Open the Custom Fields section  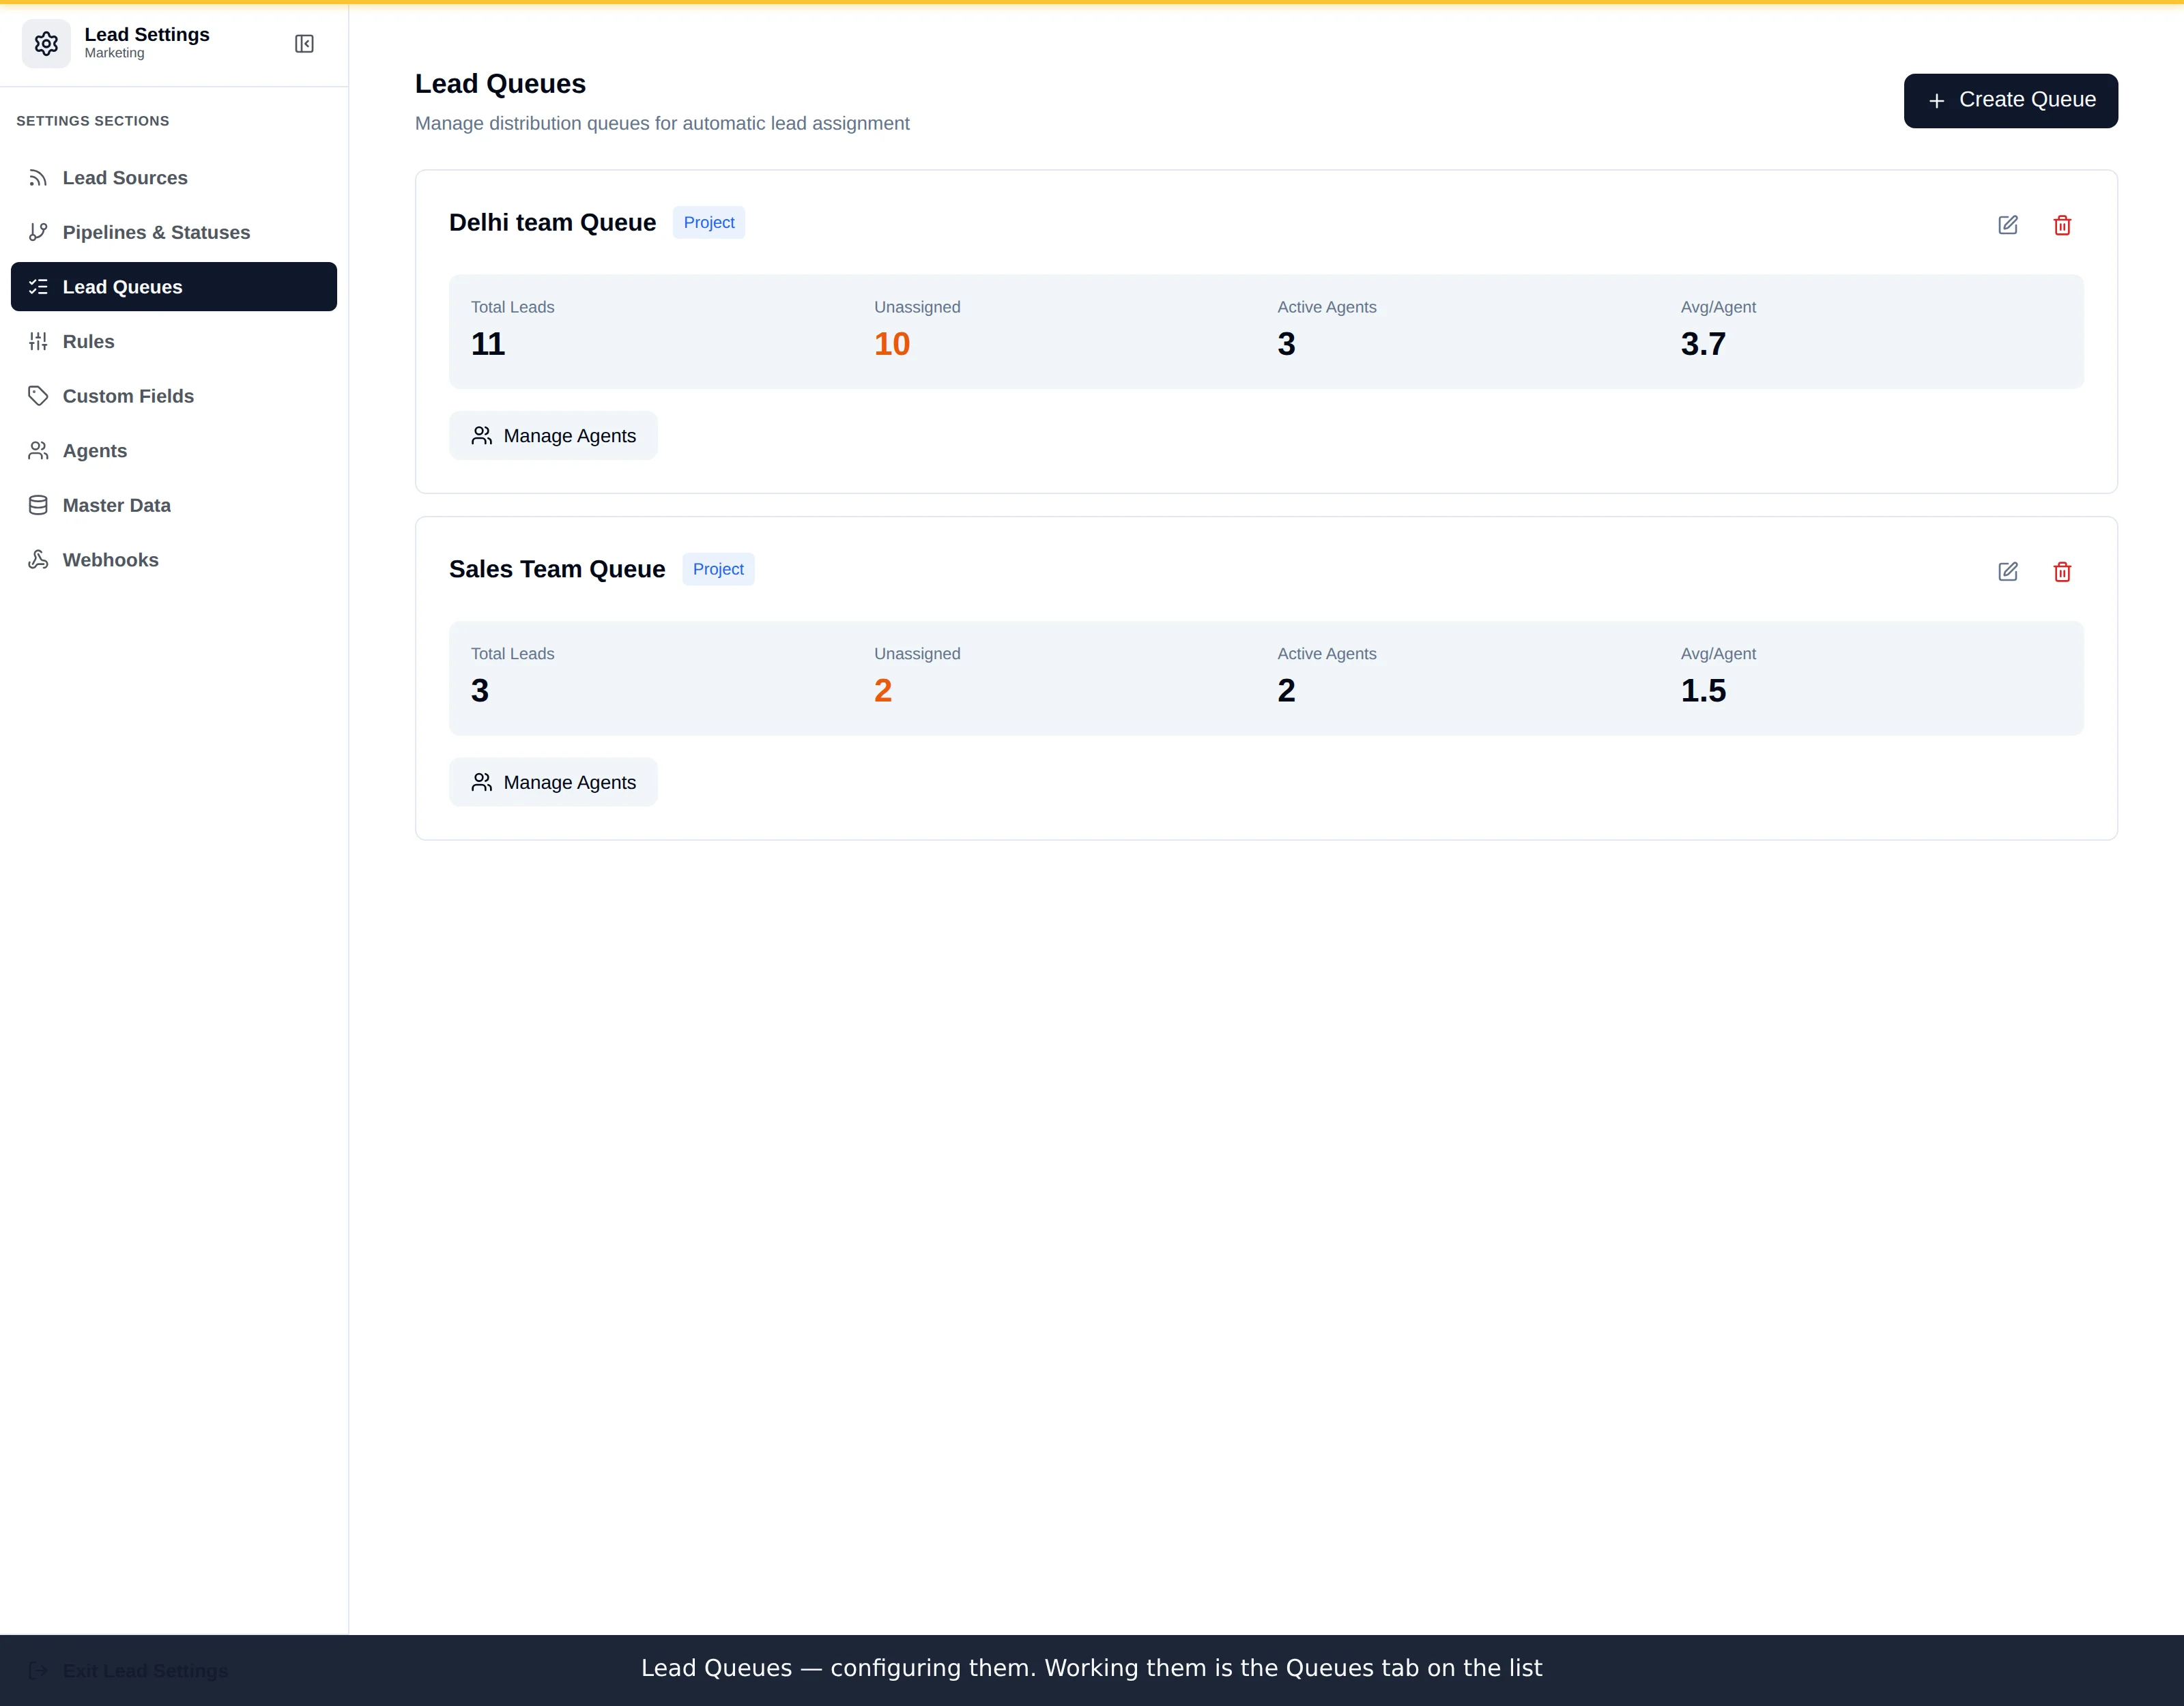coord(174,396)
